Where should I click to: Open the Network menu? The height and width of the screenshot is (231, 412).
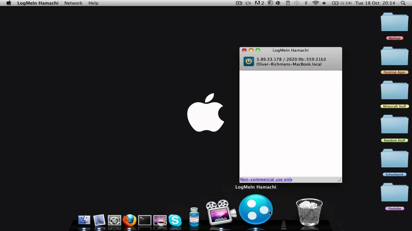pyautogui.click(x=73, y=3)
